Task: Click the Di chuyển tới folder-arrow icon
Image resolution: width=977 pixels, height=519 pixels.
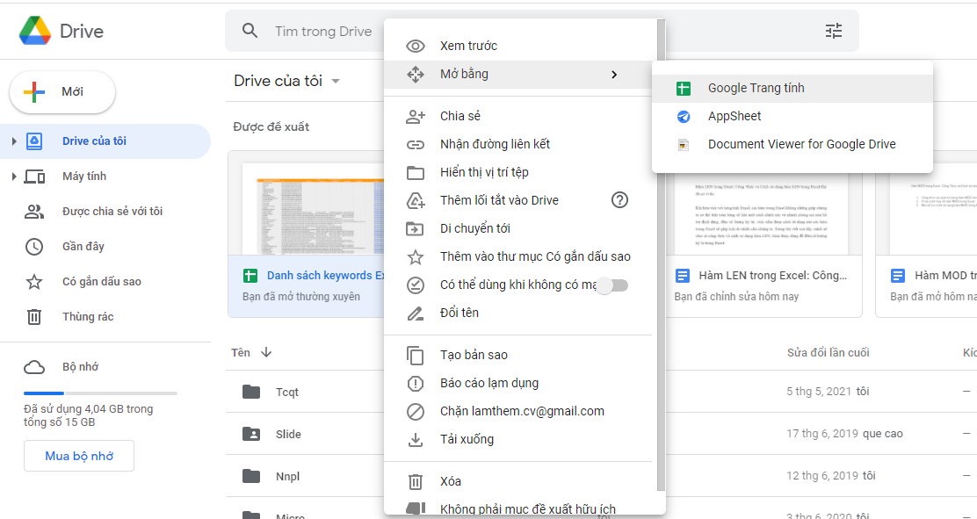Action: tap(415, 228)
